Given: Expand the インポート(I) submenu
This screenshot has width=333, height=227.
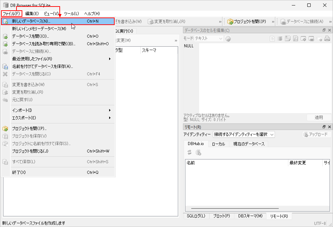Looking at the screenshot, I should 58,110.
